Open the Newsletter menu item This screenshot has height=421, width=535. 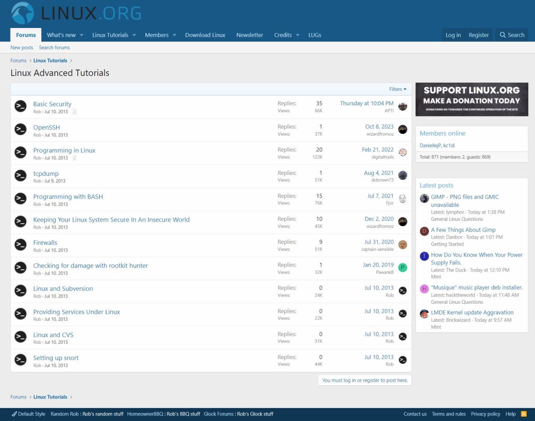point(250,35)
